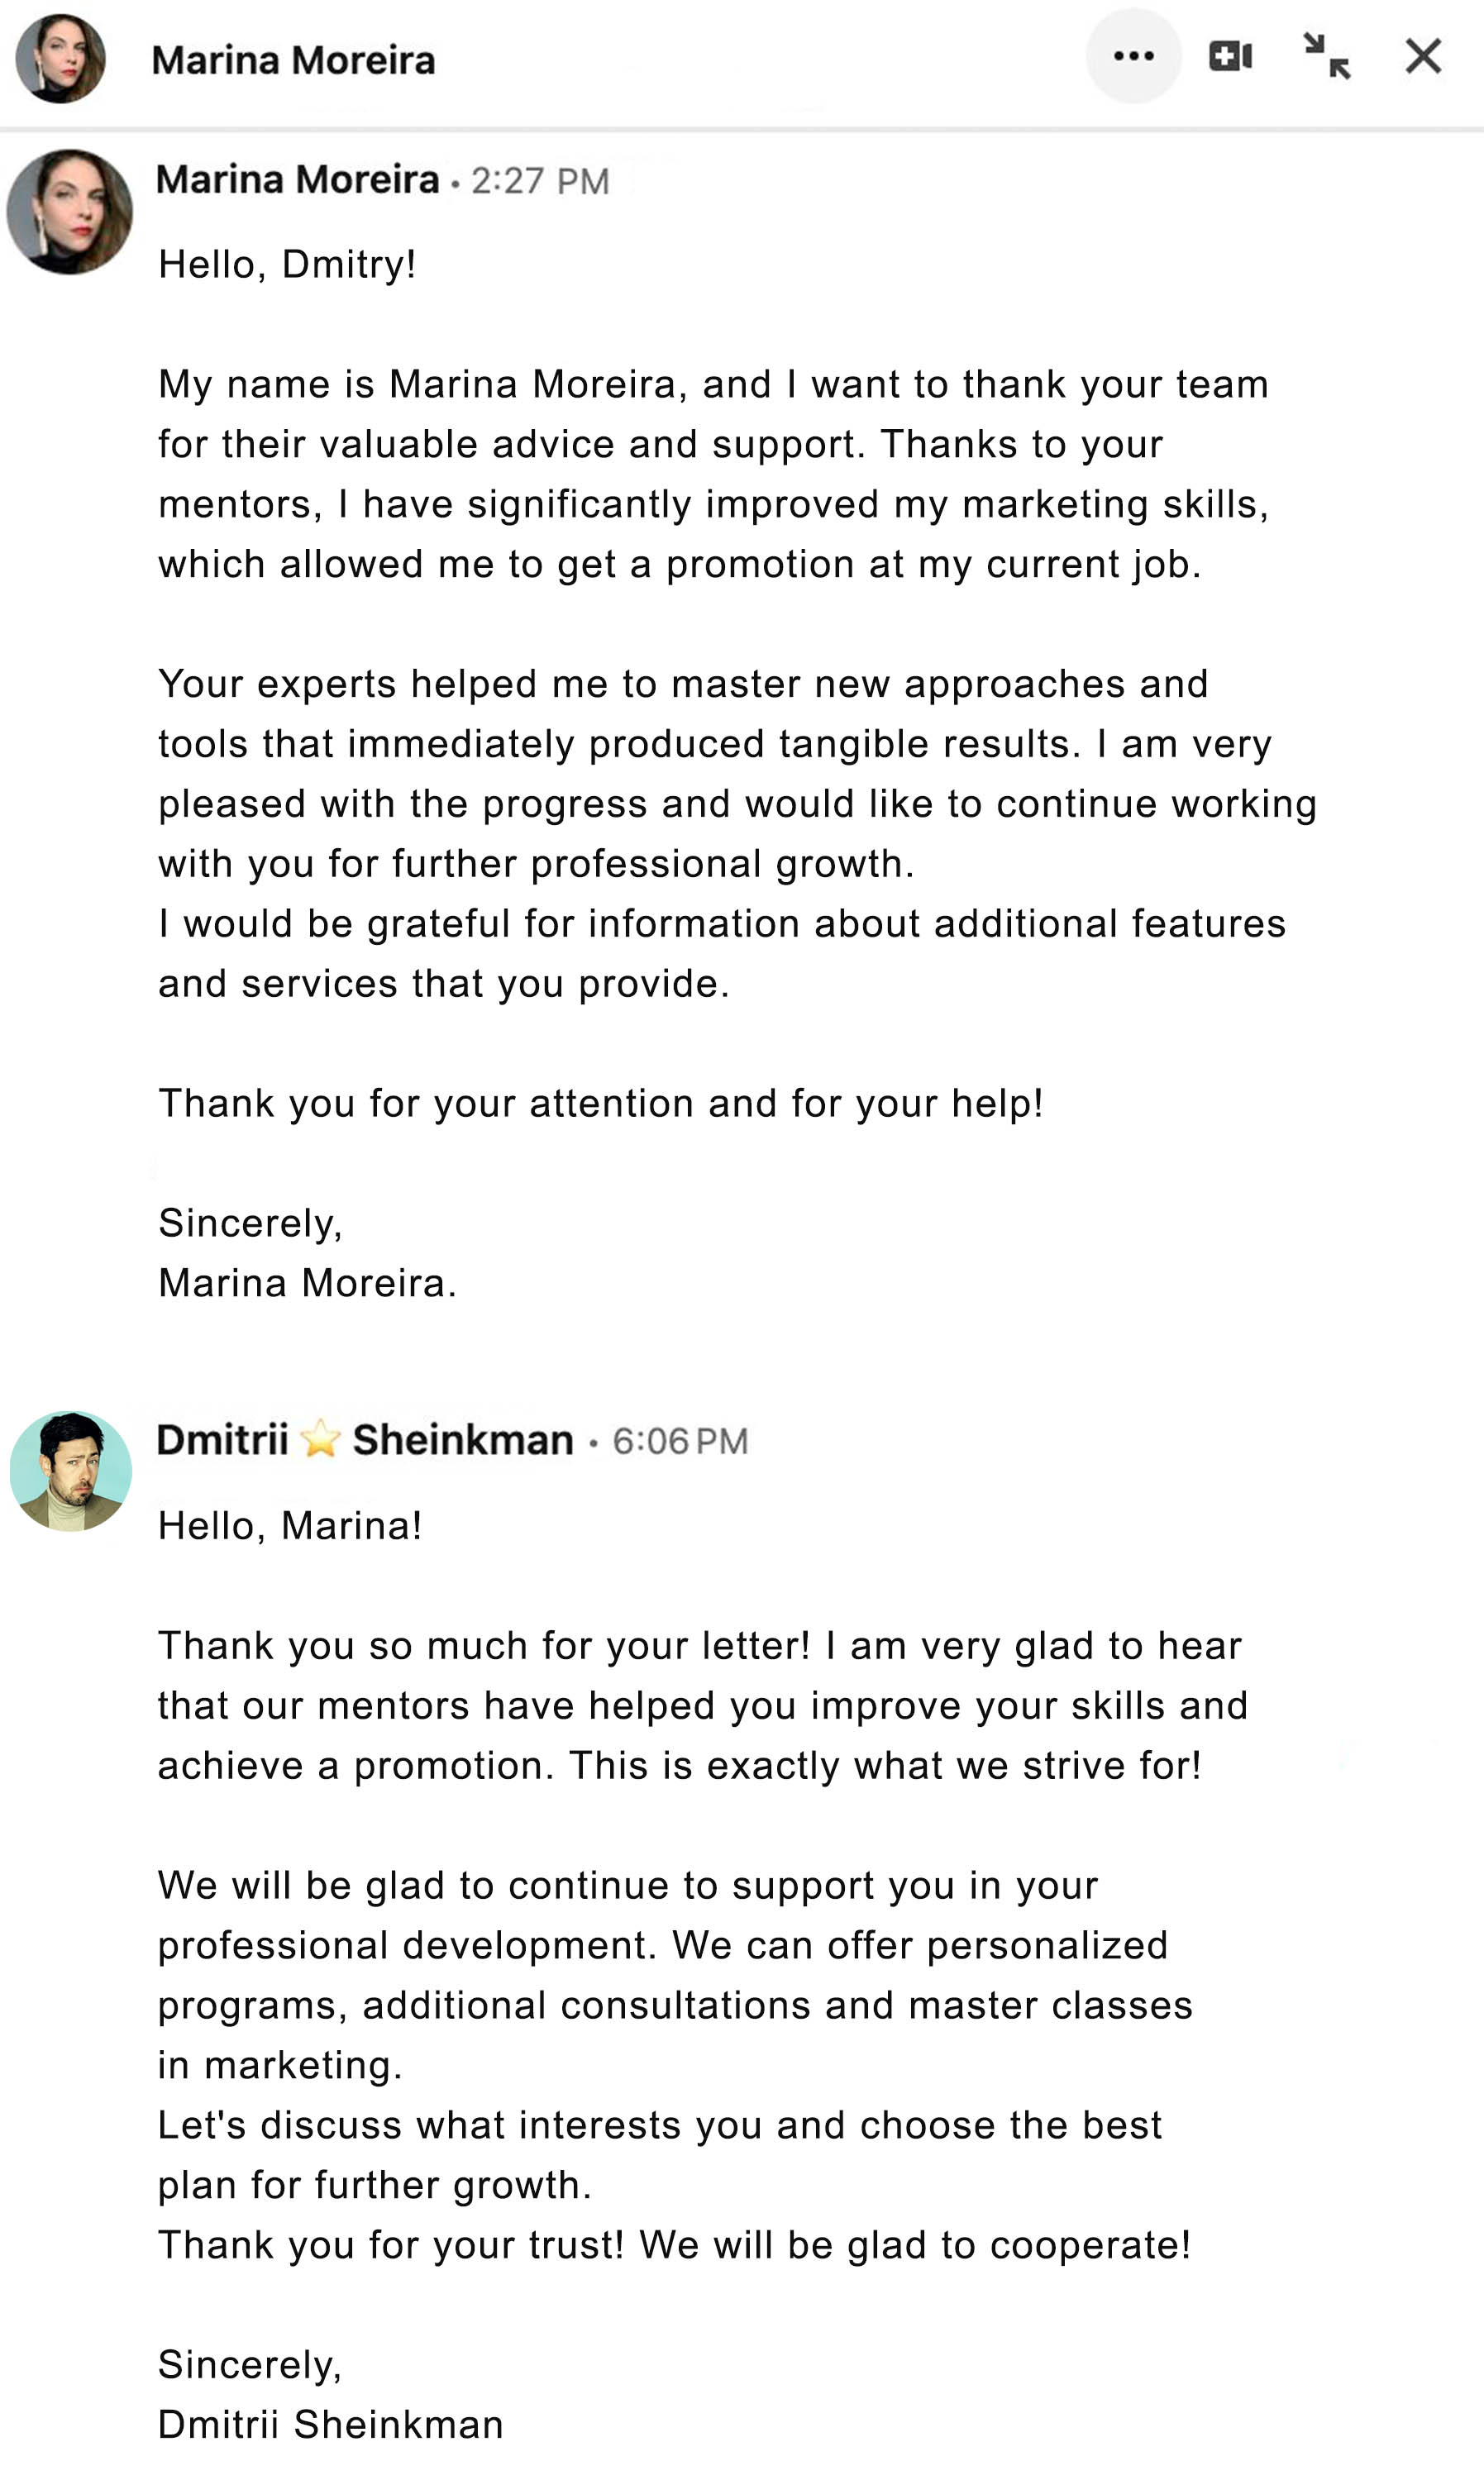Click Marina's profile photo in the header
Viewport: 1484px width, 2480px height.
coord(60,59)
